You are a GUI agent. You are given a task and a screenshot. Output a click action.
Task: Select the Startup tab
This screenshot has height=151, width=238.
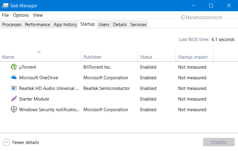point(88,24)
